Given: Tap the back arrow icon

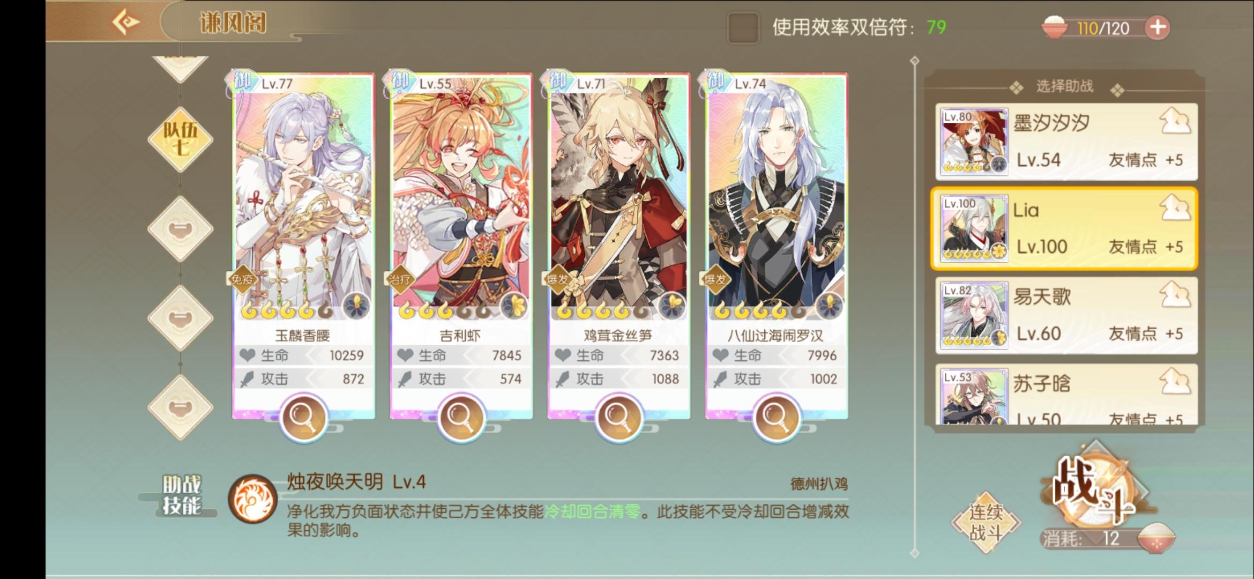Looking at the screenshot, I should click(x=126, y=23).
